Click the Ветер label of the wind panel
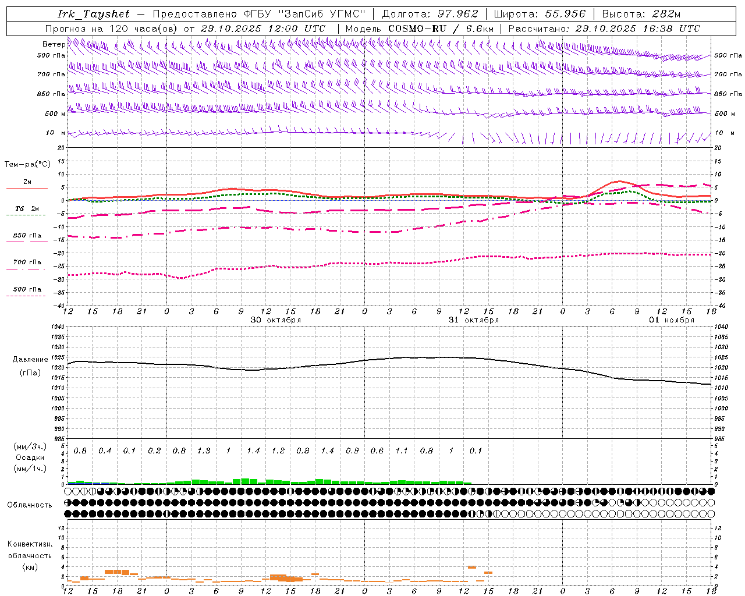Viewport: 745px width, 596px height. (54, 44)
